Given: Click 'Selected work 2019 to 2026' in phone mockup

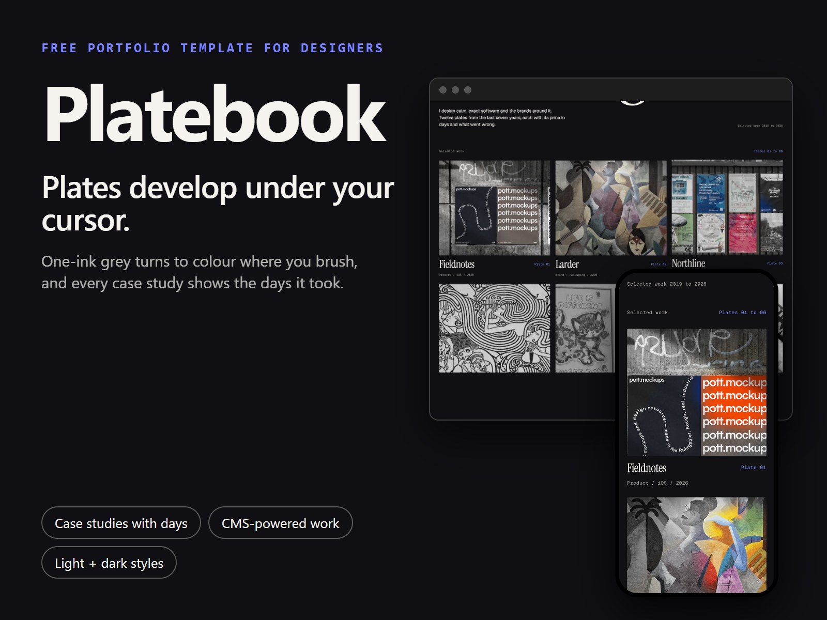Looking at the screenshot, I should [667, 284].
